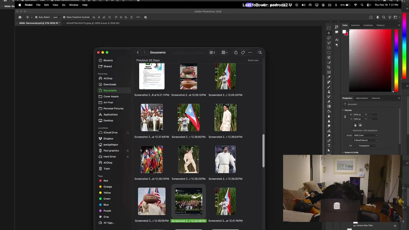
Task: Select the Eyedropper tool in Photoshop
Action: pyautogui.click(x=329, y=77)
